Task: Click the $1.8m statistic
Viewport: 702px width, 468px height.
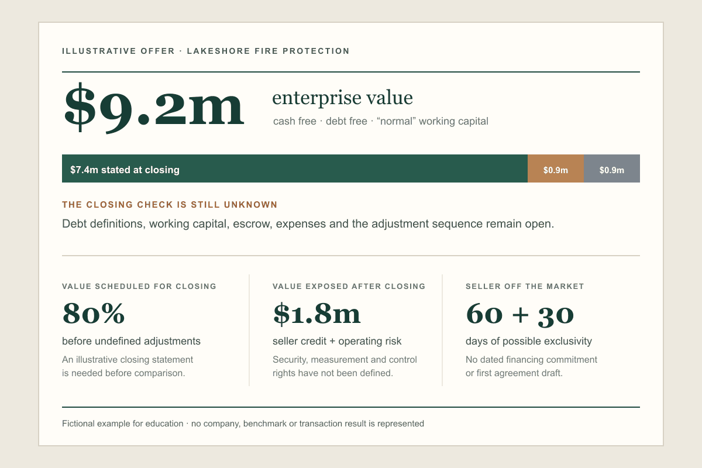Action: (x=316, y=314)
